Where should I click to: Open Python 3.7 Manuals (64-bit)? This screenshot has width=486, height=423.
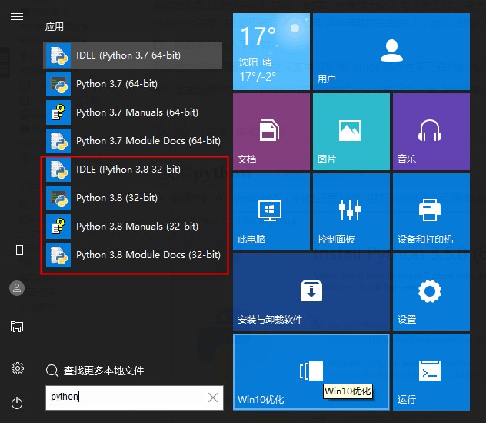(x=133, y=112)
